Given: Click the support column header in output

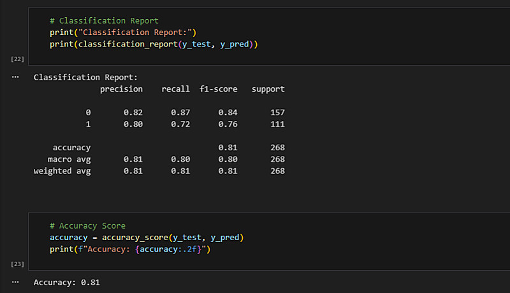Looking at the screenshot, I should point(268,89).
